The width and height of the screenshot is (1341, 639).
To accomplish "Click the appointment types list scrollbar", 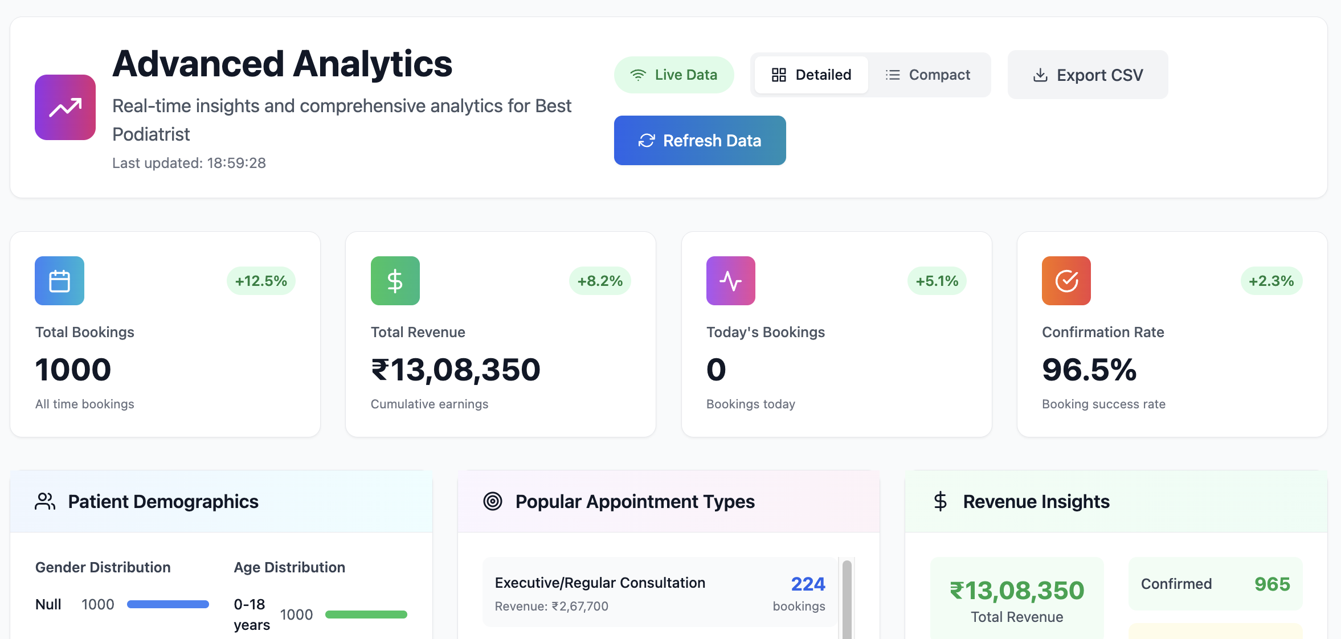I will 847,598.
